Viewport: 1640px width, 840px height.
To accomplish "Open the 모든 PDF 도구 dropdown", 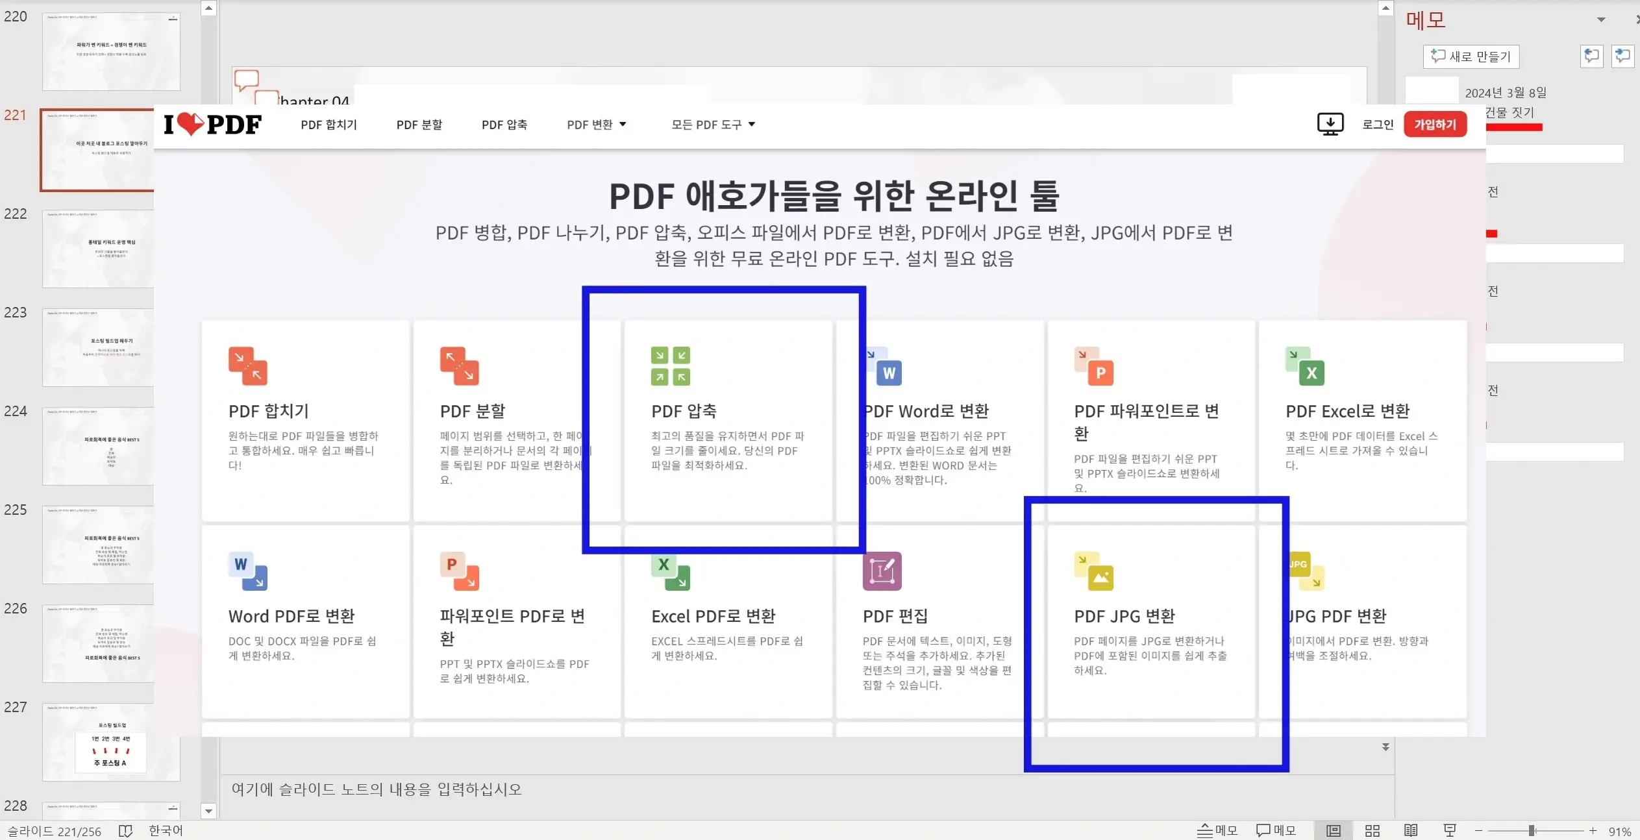I will coord(712,124).
